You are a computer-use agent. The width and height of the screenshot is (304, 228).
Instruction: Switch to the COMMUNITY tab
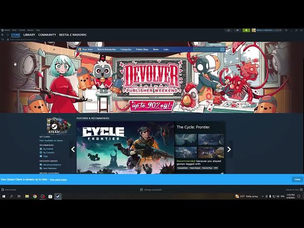tap(47, 35)
